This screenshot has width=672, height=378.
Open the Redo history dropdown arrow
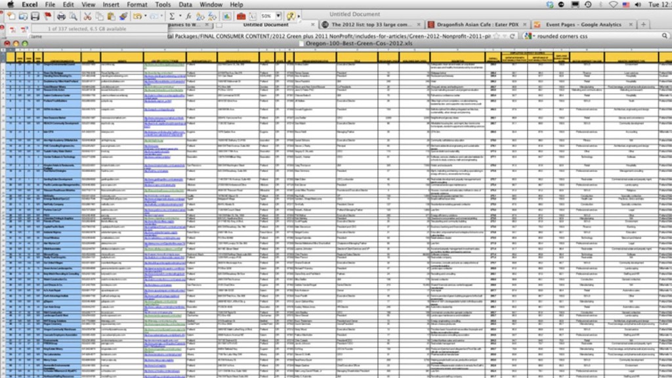(161, 16)
